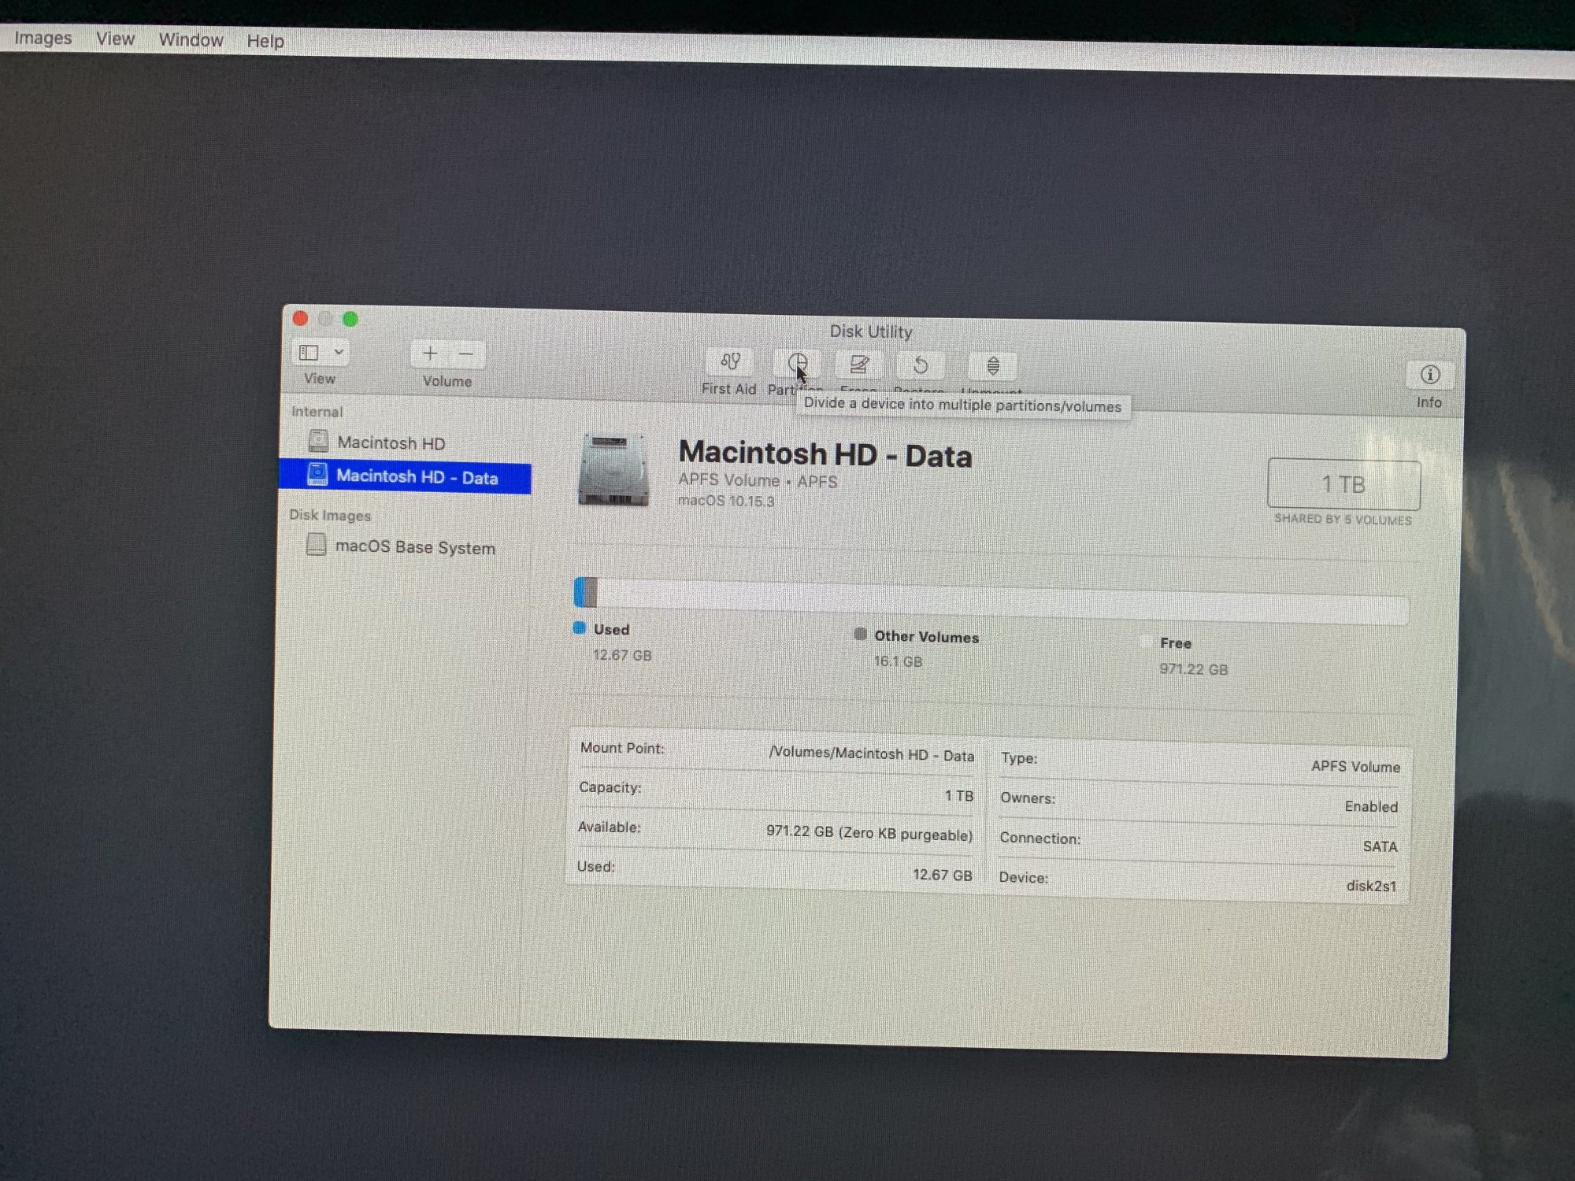The height and width of the screenshot is (1181, 1575).
Task: Zoom window with green button
Action: (x=350, y=319)
